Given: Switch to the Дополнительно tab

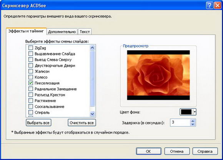Looking at the screenshot, I should coord(62,32).
